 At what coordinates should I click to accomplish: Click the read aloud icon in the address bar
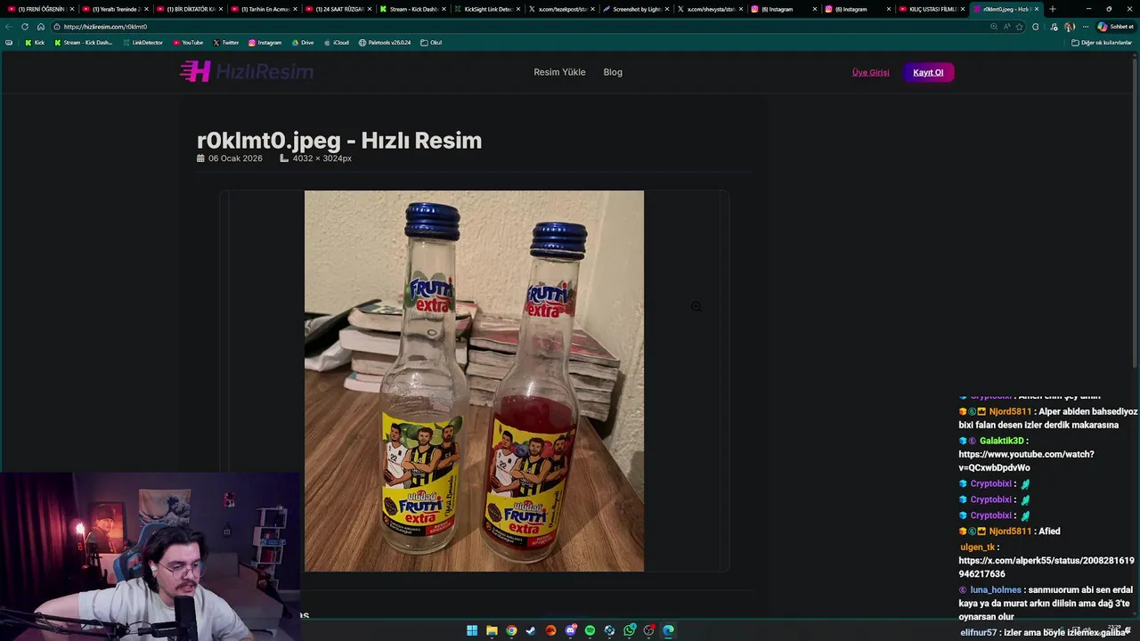tap(1007, 27)
